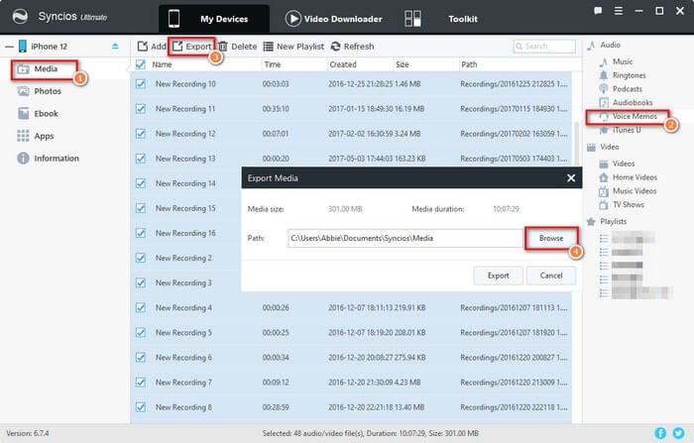Viewport: 694px width, 443px height.
Task: Focus the Search field
Action: coord(544,46)
